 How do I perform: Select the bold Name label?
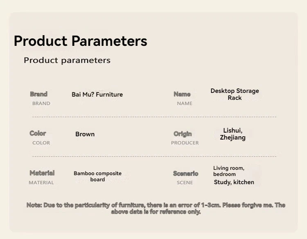click(182, 94)
